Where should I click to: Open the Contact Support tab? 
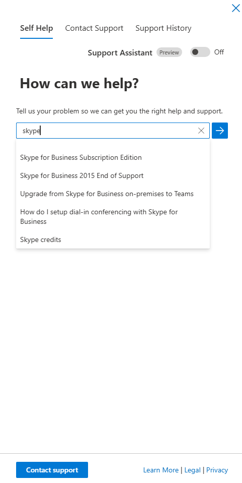(94, 28)
